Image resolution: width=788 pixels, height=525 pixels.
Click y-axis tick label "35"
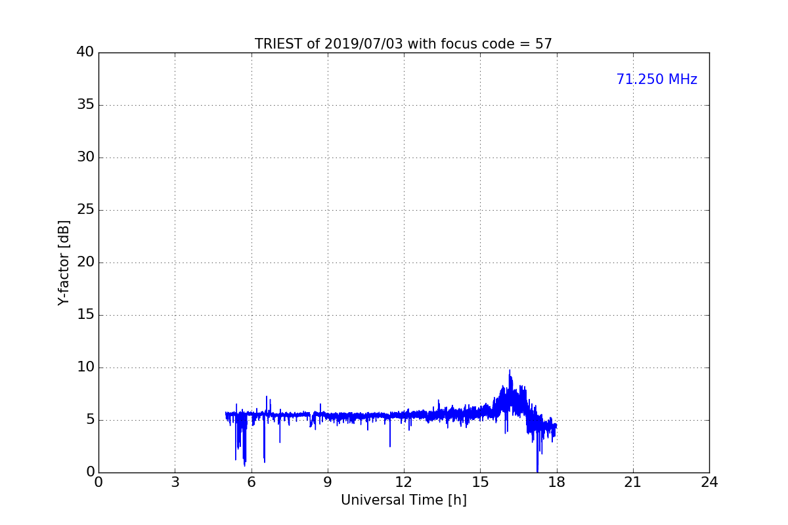coord(85,105)
